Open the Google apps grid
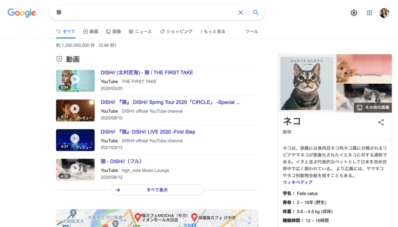The height and width of the screenshot is (227, 398). [x=369, y=13]
